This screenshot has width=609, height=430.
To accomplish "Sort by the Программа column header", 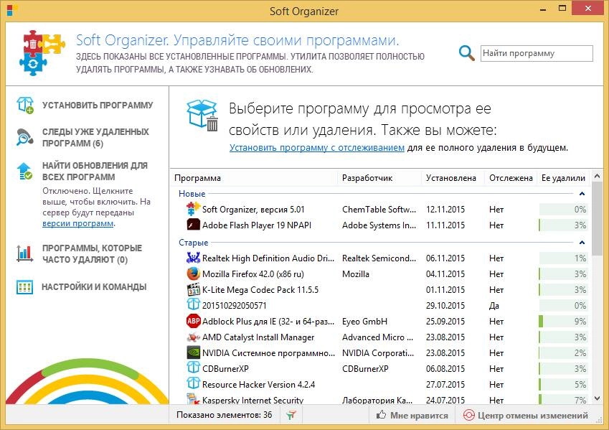I will pos(254,178).
